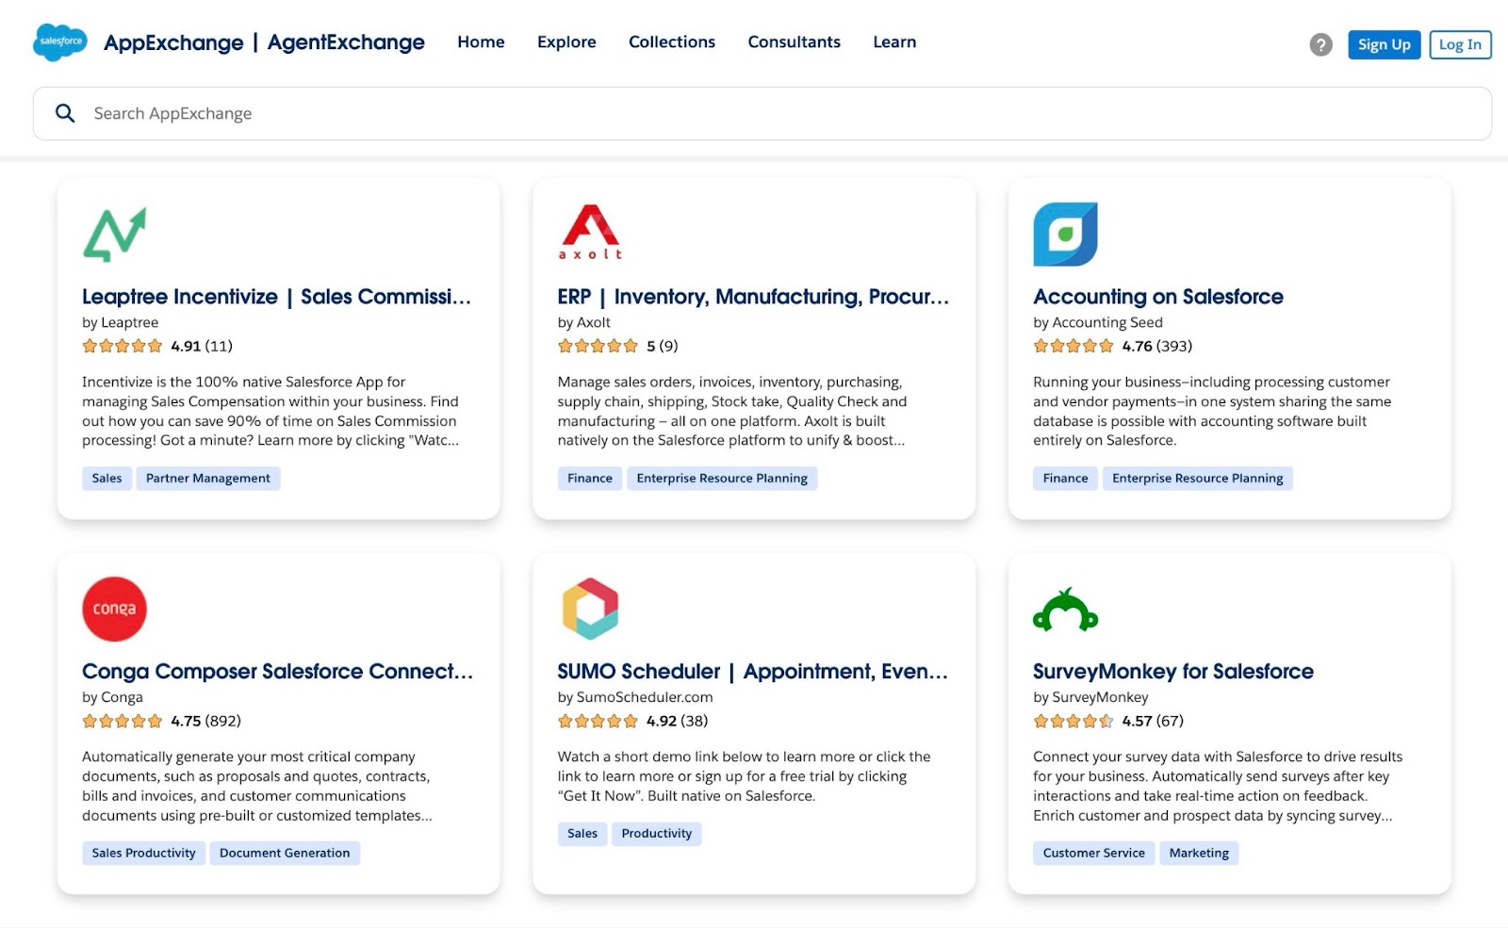
Task: Click the Sign Up button
Action: (x=1384, y=44)
